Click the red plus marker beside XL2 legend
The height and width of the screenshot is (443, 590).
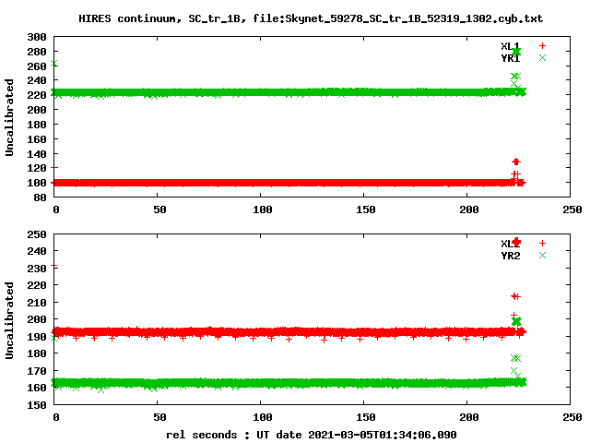coord(542,244)
